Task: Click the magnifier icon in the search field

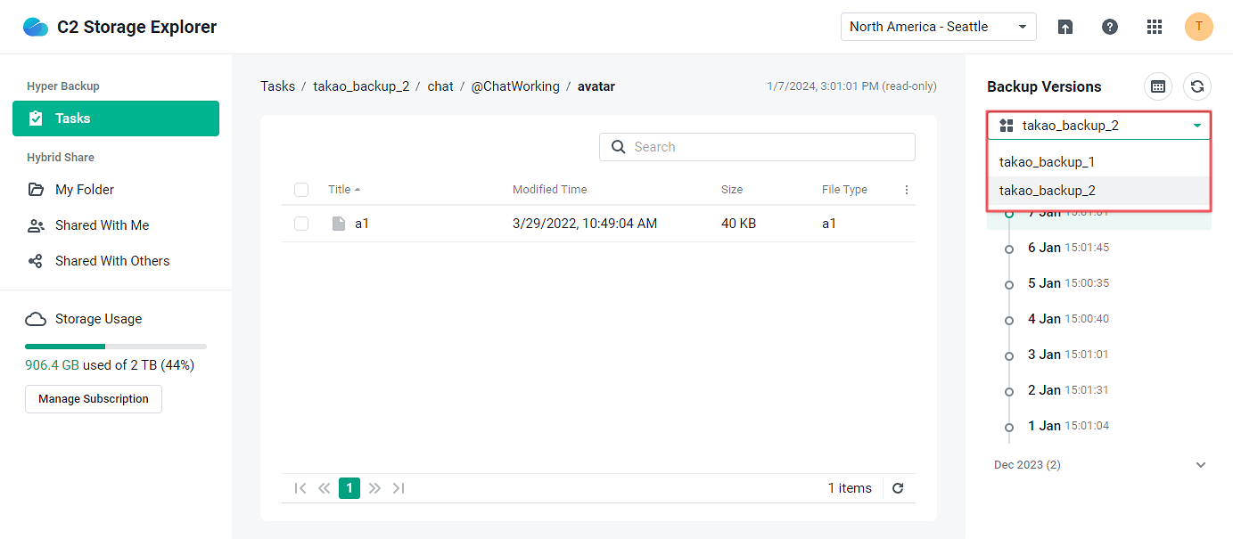Action: tap(619, 146)
